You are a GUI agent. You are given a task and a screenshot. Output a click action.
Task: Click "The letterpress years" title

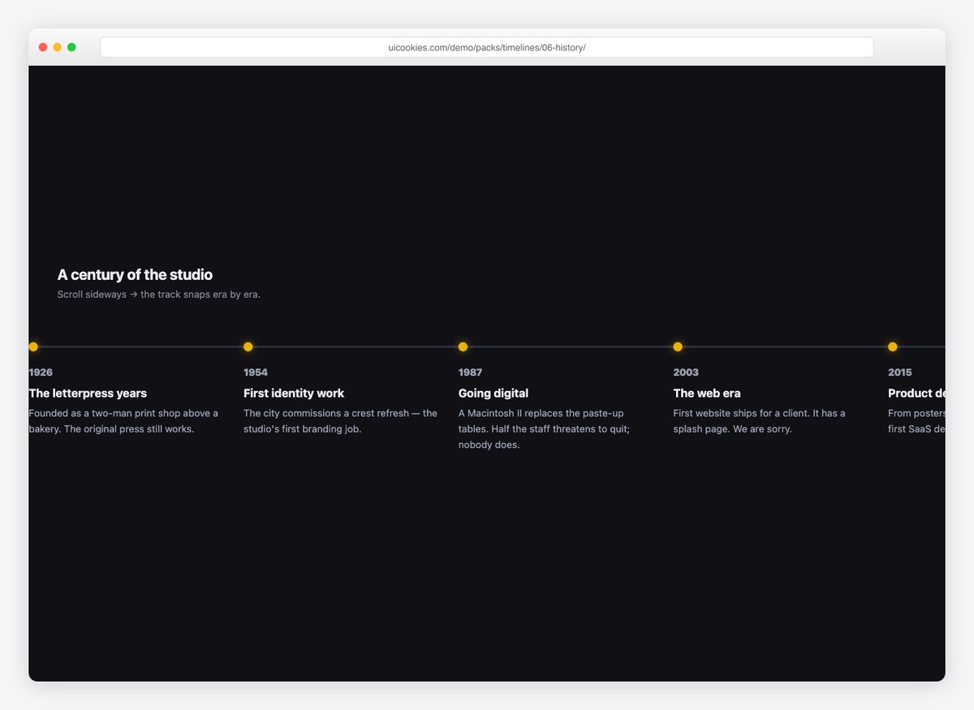click(88, 394)
